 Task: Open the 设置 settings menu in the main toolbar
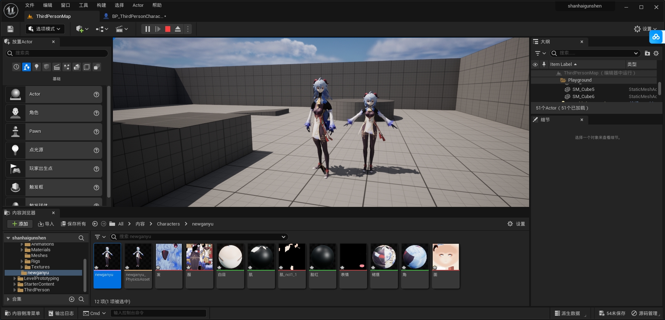[x=645, y=29]
